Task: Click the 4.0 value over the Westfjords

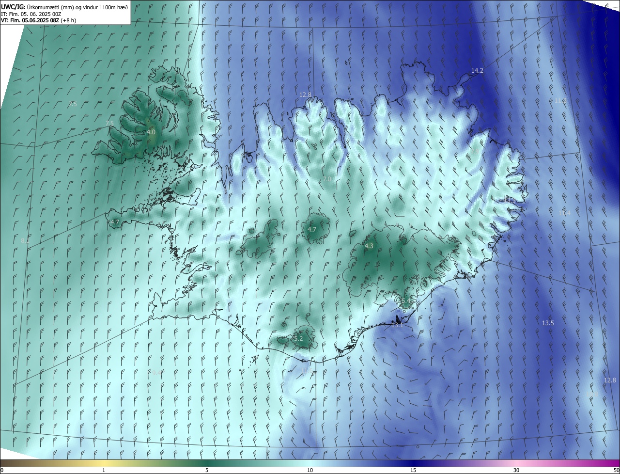Action: pyautogui.click(x=151, y=132)
